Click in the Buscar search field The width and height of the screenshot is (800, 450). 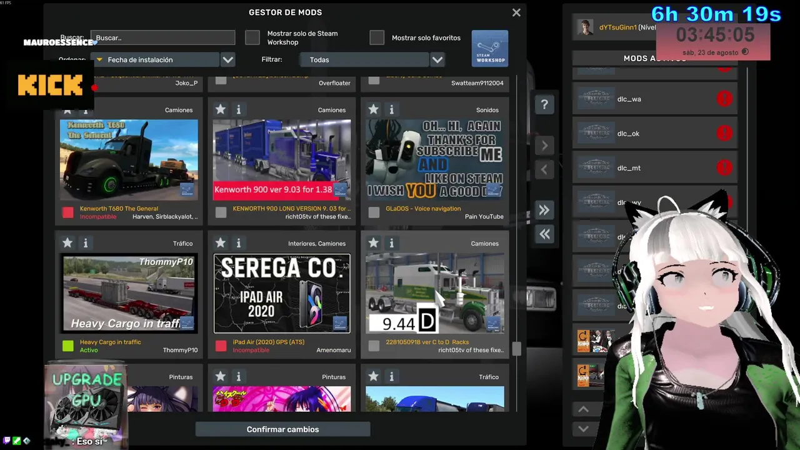pyautogui.click(x=162, y=37)
